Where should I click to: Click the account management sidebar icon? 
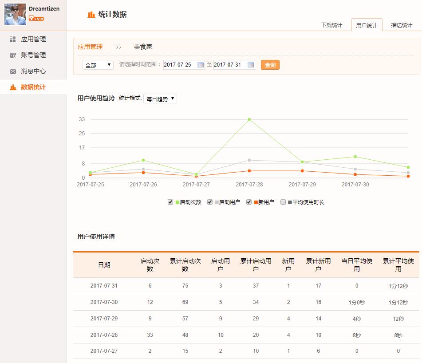click(13, 55)
